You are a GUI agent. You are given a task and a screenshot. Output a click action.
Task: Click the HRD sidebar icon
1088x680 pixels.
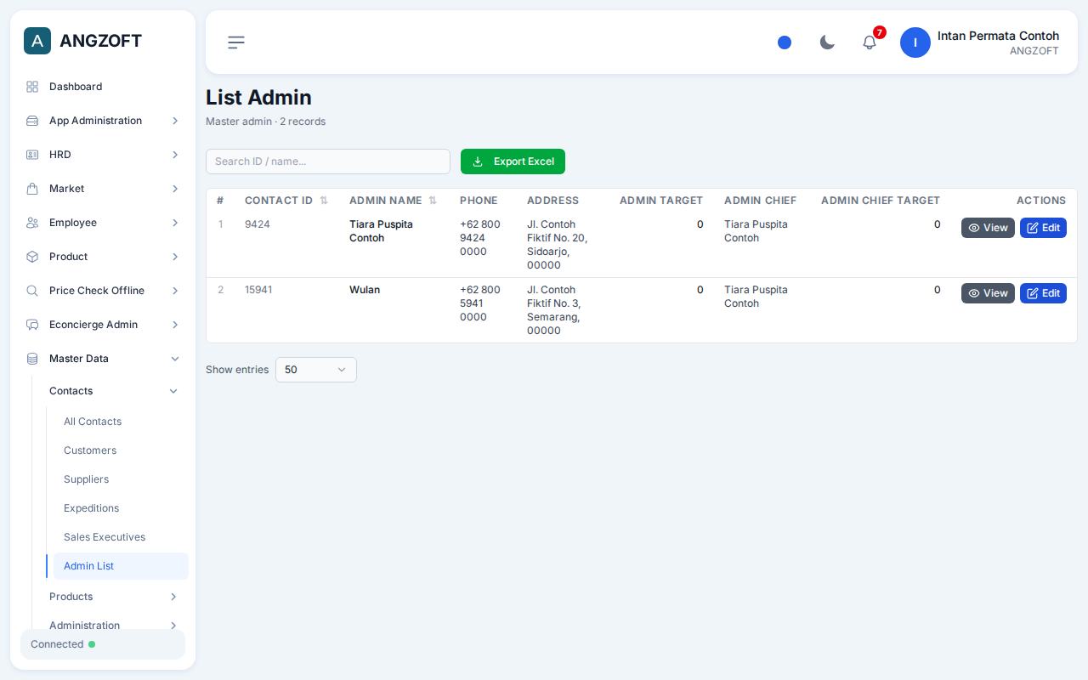pos(32,155)
